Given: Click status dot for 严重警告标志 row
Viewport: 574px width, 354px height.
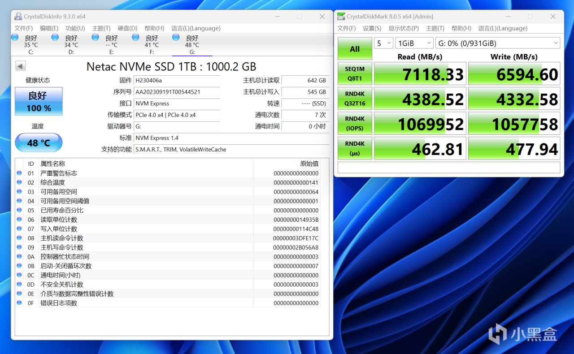Looking at the screenshot, I should pos(19,173).
